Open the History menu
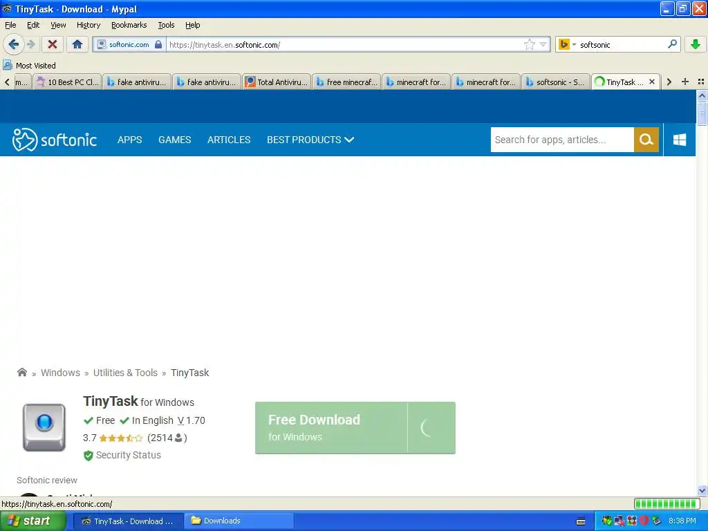 pyautogui.click(x=88, y=25)
